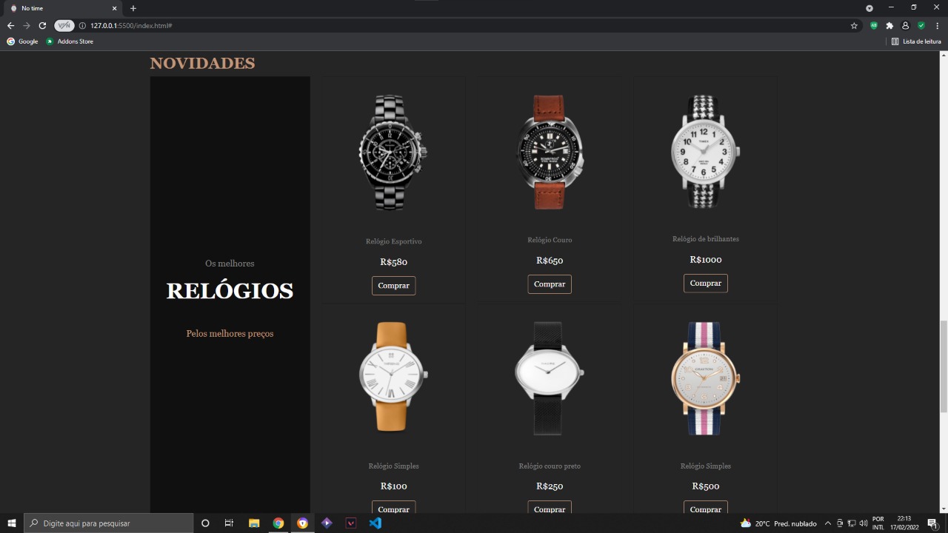The width and height of the screenshot is (948, 533).
Task: Toggle the VPN badge in the address bar
Action: click(64, 24)
